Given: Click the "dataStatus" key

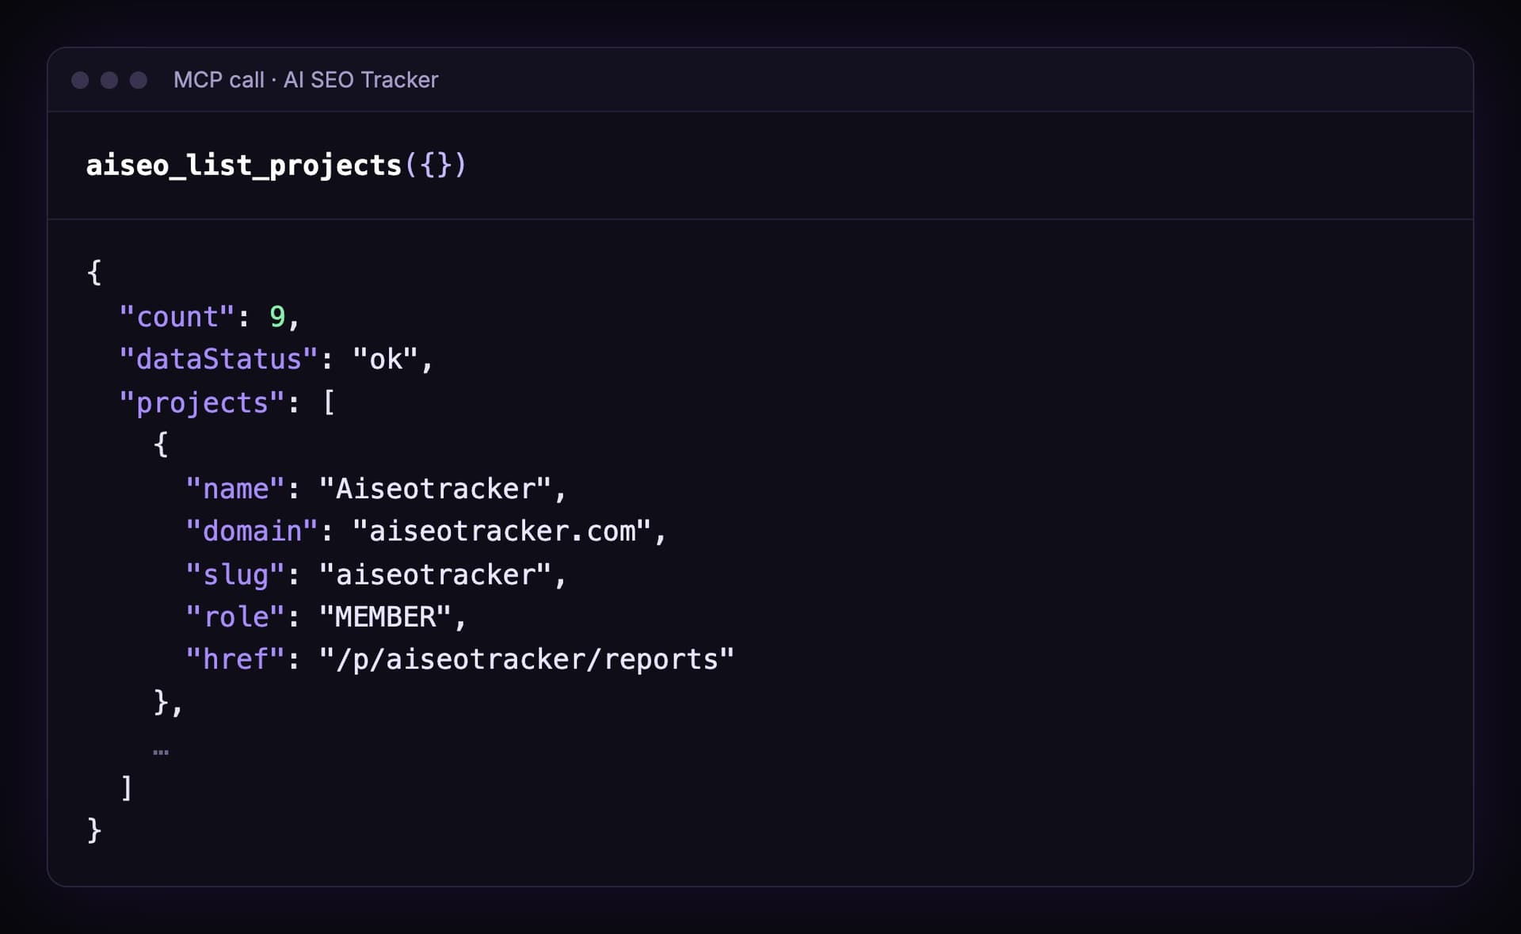Looking at the screenshot, I should coord(219,360).
